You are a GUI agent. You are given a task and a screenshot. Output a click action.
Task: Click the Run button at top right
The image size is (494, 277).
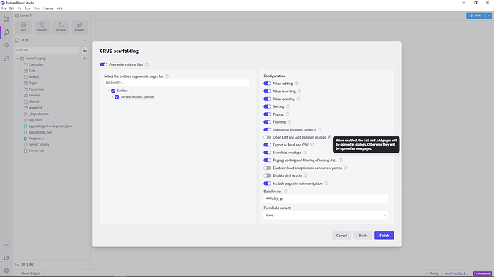pos(475,16)
